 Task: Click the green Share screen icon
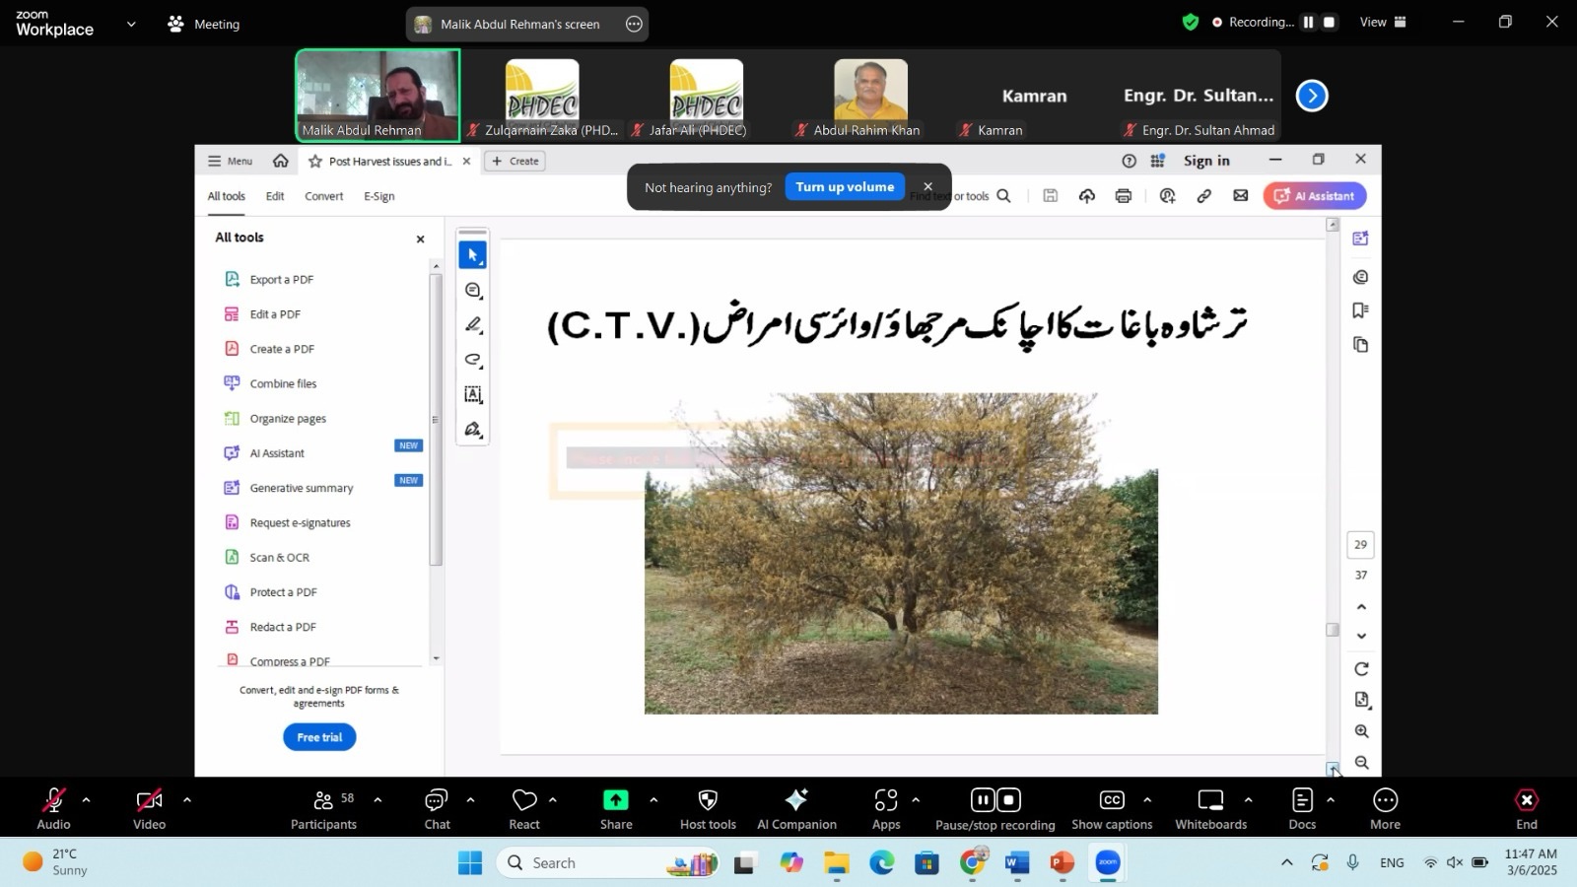[x=616, y=800]
